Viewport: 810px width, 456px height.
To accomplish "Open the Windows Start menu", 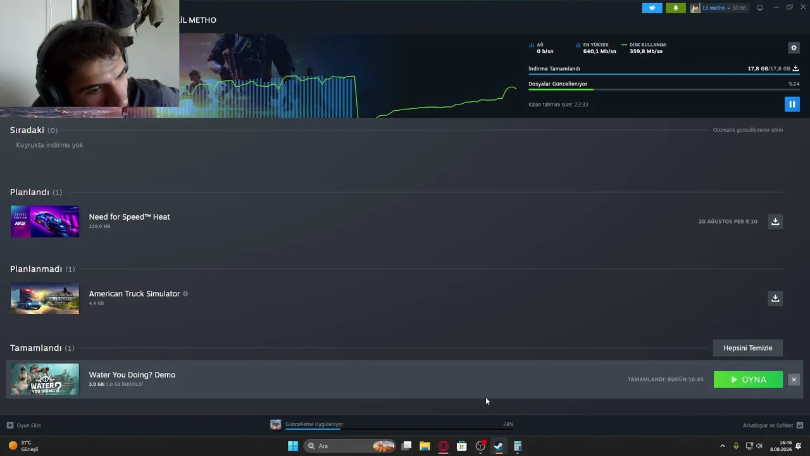I will coord(293,446).
